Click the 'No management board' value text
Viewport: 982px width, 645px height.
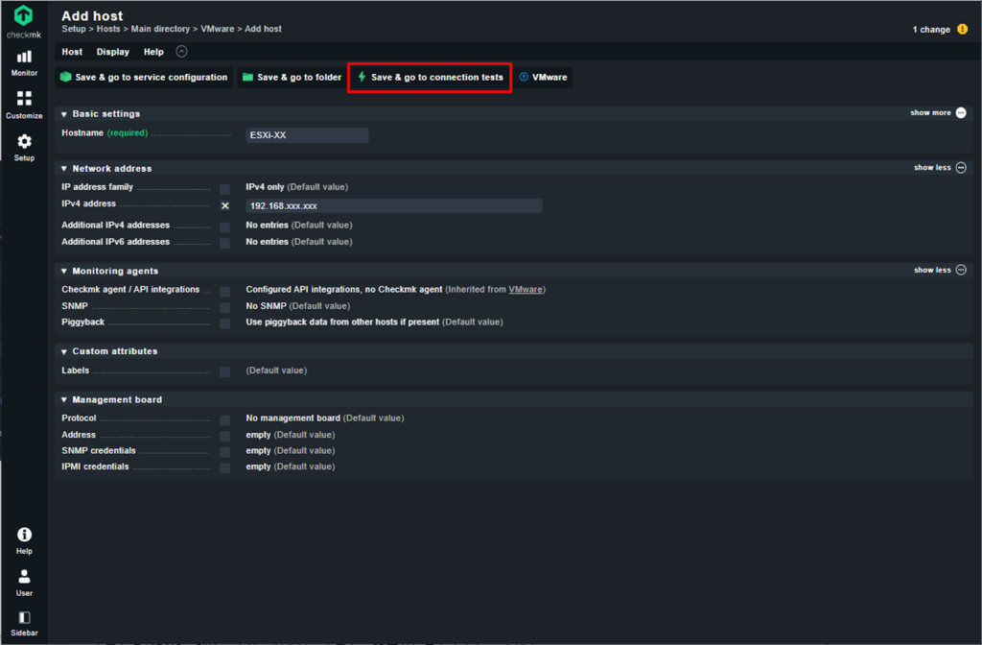pyautogui.click(x=293, y=418)
